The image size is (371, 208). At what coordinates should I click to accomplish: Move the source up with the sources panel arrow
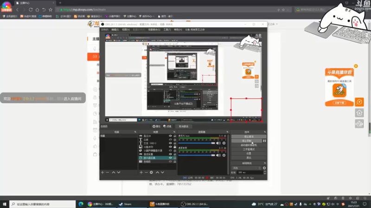[x=157, y=172]
